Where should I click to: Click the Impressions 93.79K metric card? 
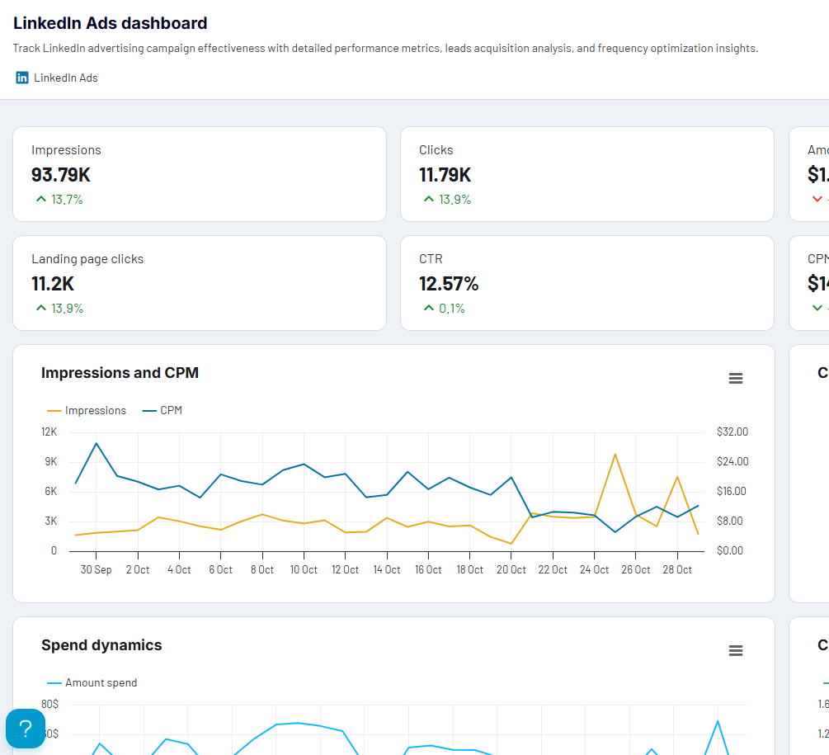click(200, 174)
